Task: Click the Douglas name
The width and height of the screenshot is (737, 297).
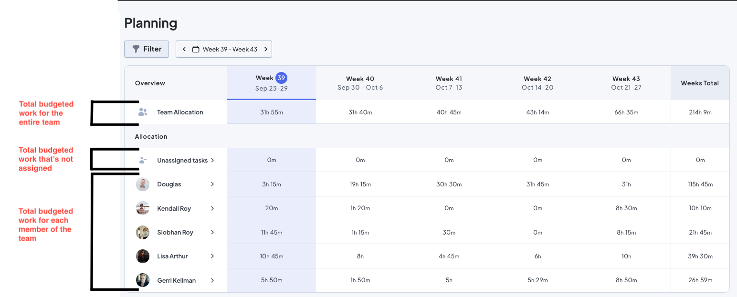Action: click(169, 184)
